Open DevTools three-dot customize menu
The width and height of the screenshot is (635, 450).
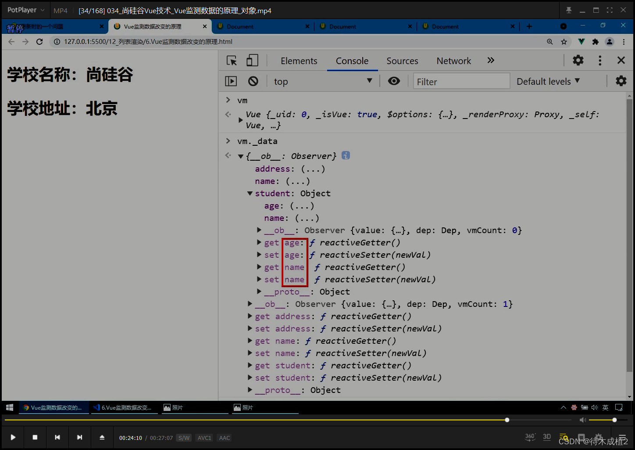tap(600, 60)
